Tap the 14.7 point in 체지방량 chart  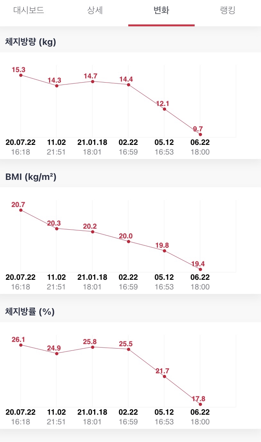click(93, 82)
